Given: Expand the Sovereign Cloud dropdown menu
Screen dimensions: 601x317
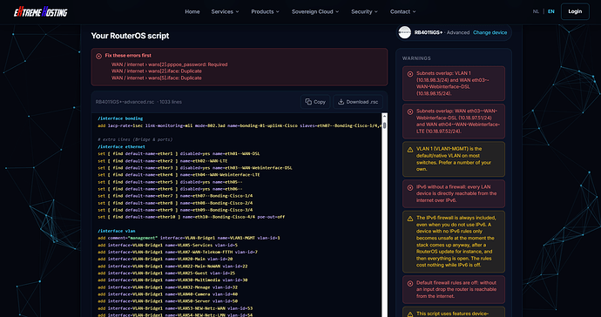Looking at the screenshot, I should point(315,11).
